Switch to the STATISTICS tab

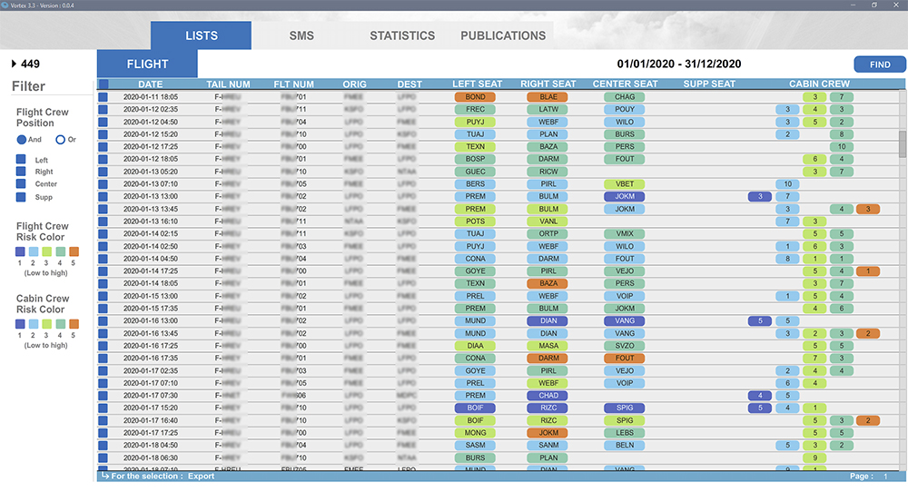tap(401, 35)
